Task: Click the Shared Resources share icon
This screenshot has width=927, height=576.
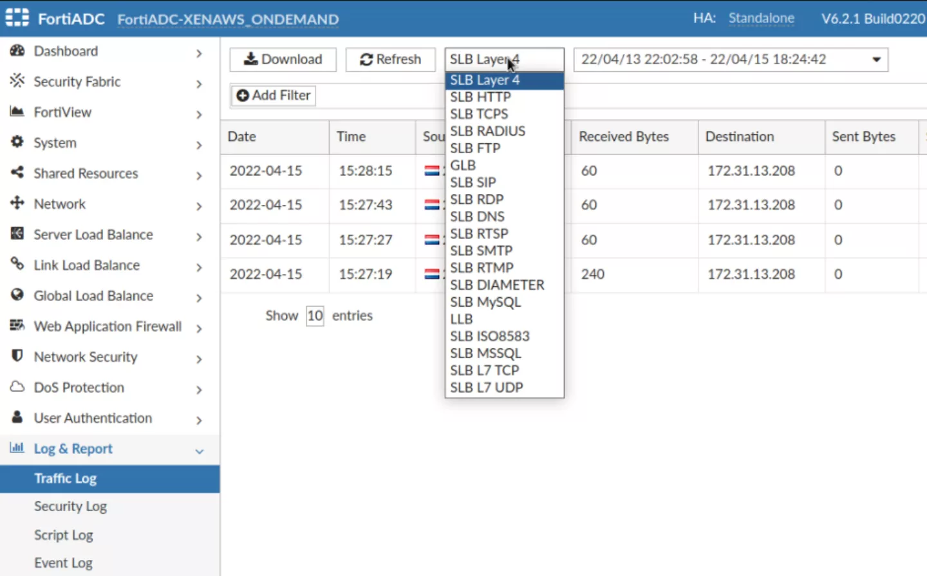Action: pos(17,172)
